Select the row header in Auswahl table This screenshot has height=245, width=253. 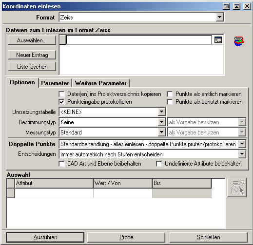pos(11,193)
